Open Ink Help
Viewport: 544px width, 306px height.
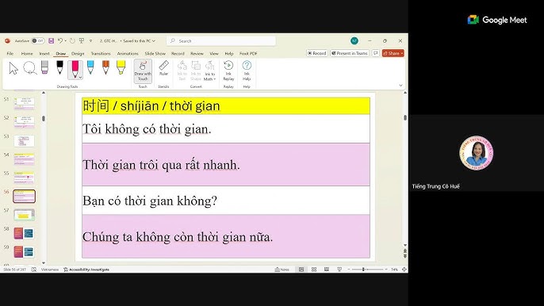pyautogui.click(x=247, y=71)
